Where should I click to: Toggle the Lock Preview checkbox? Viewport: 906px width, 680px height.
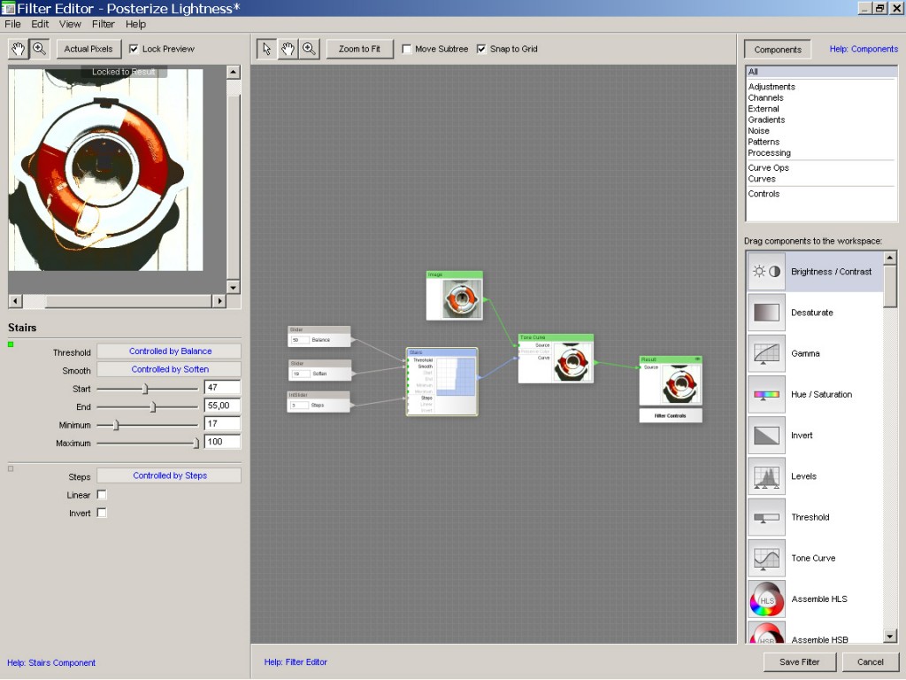click(134, 50)
